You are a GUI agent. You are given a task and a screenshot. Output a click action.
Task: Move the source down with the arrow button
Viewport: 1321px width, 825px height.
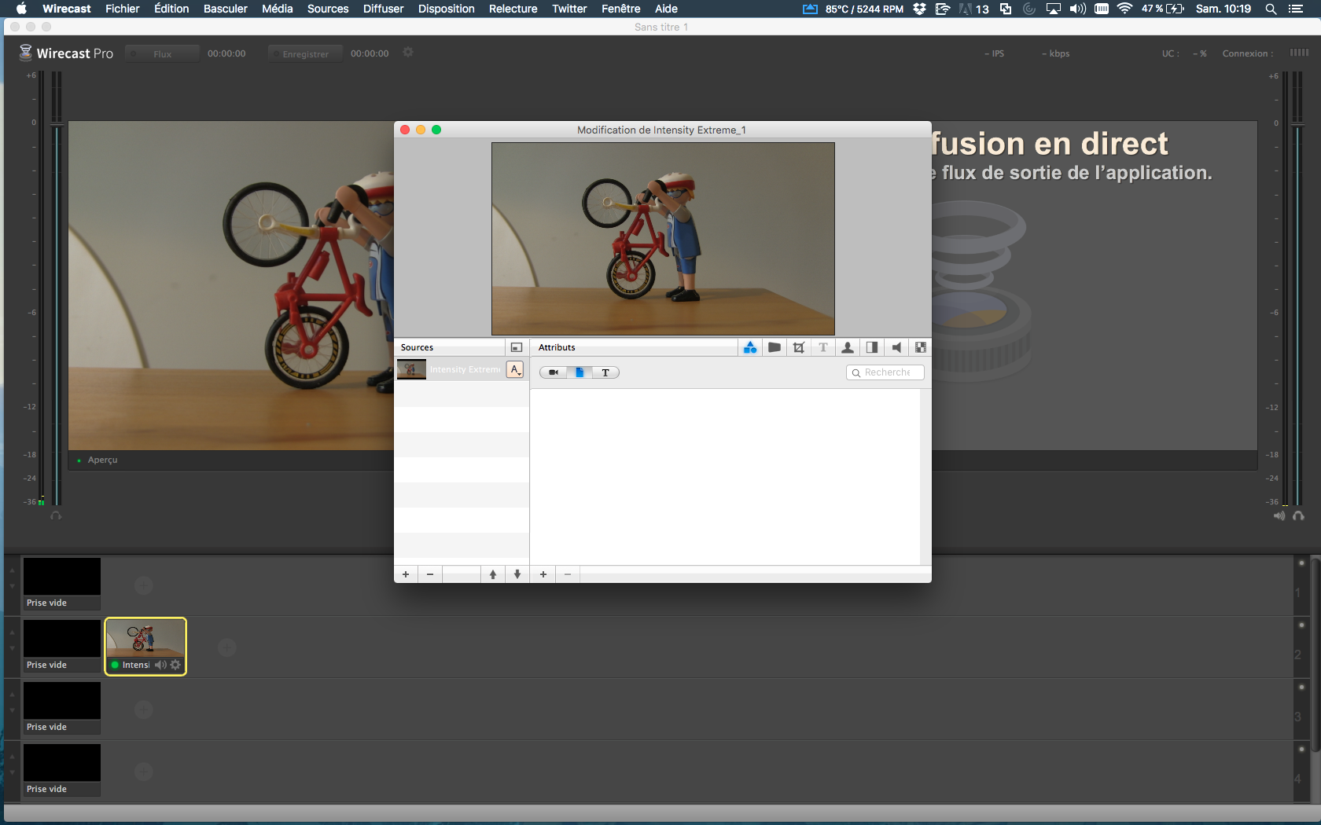tap(517, 574)
